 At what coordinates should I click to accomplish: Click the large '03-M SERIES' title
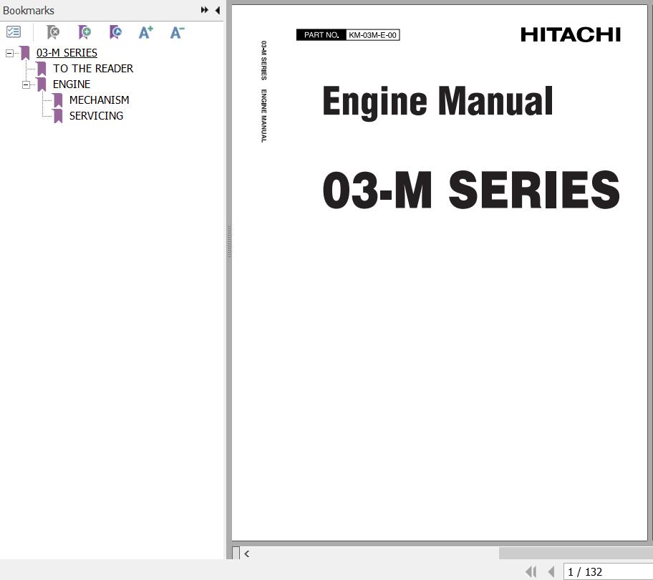pos(471,190)
